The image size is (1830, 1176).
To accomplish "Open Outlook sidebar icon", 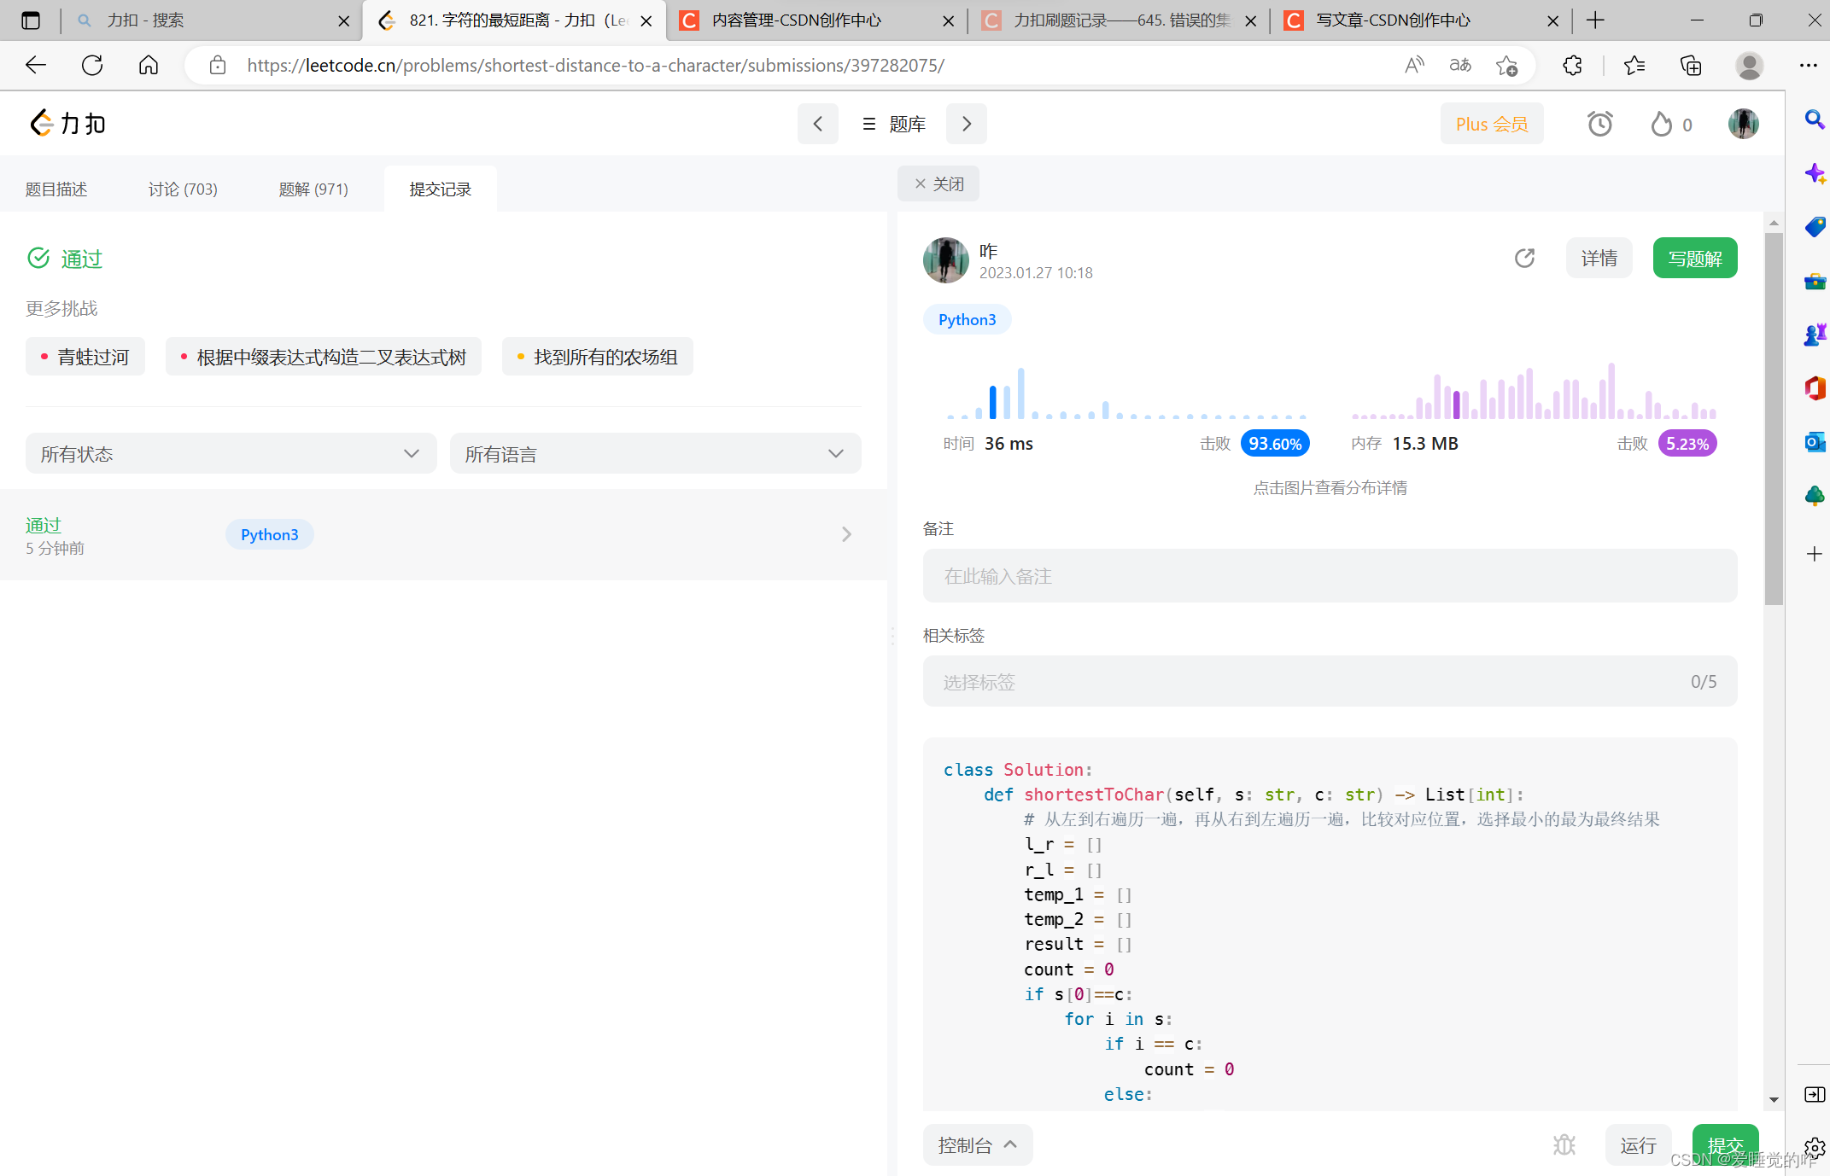I will click(1815, 442).
